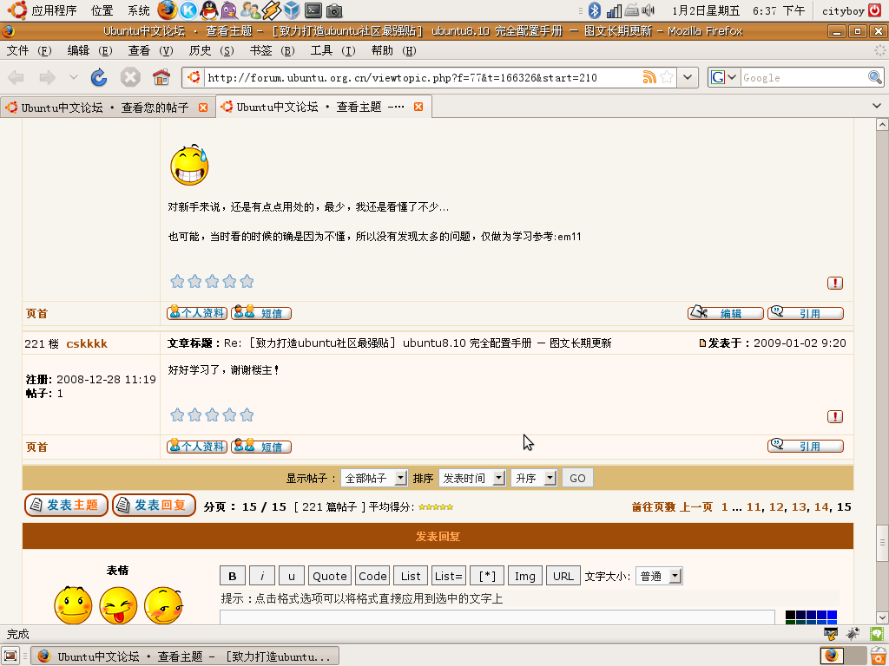Go forward using the Forward arrow
The height and width of the screenshot is (666, 889).
[47, 77]
